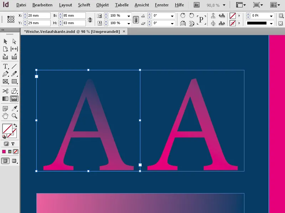Select the Direct Selection tool
Viewport: 285px width, 213px height.
pos(14,42)
